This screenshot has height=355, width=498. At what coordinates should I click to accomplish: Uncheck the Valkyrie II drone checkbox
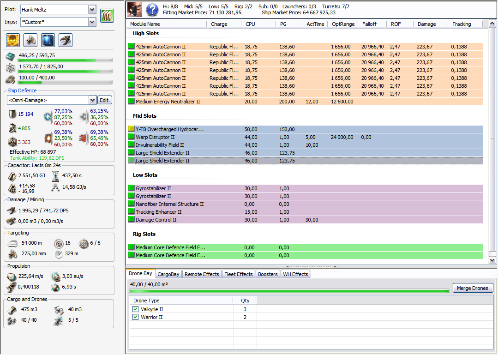(x=135, y=309)
